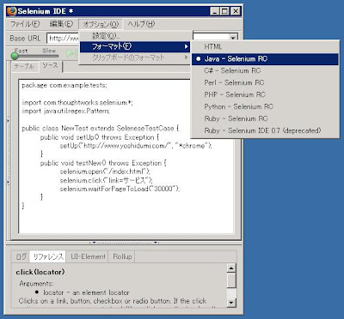344x319 pixels.
Task: Switch to the テーブル tab
Action: [x=24, y=66]
